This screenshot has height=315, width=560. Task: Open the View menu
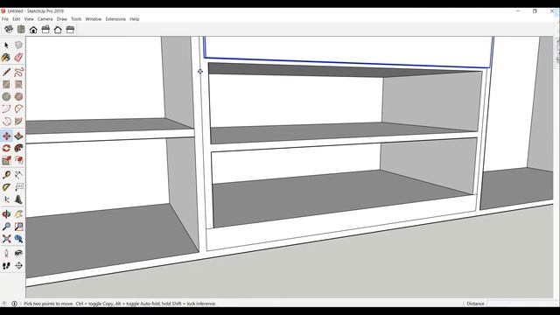(29, 19)
